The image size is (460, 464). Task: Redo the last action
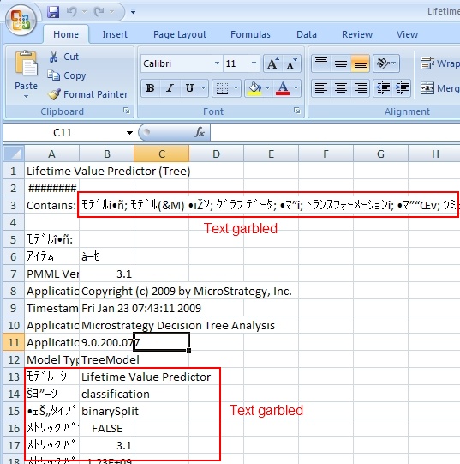pos(99,12)
